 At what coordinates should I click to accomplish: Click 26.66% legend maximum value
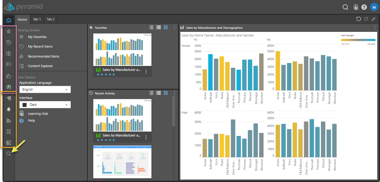371,44
